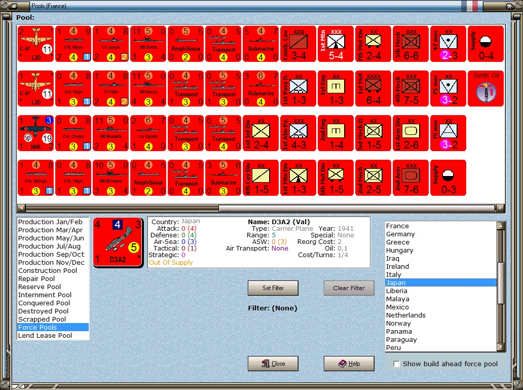Select the CVL Kaiyo carrier counter
Viewport: 523px width, 390px height.
[x=73, y=44]
